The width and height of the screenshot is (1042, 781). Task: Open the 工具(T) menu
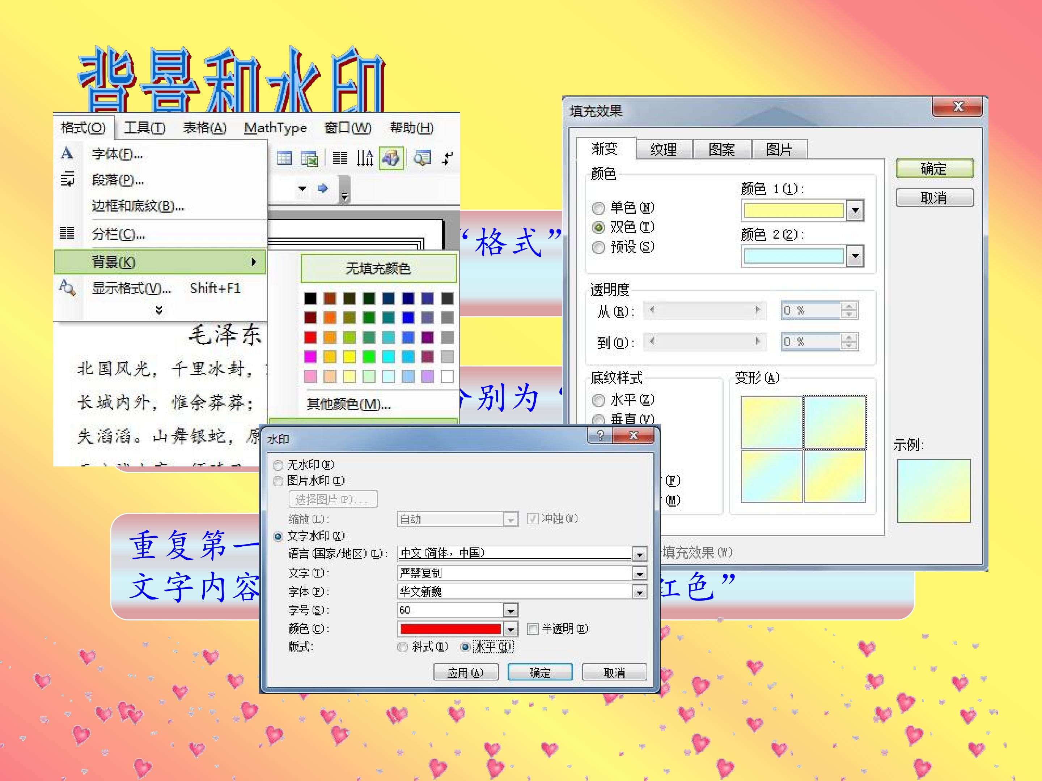click(144, 128)
